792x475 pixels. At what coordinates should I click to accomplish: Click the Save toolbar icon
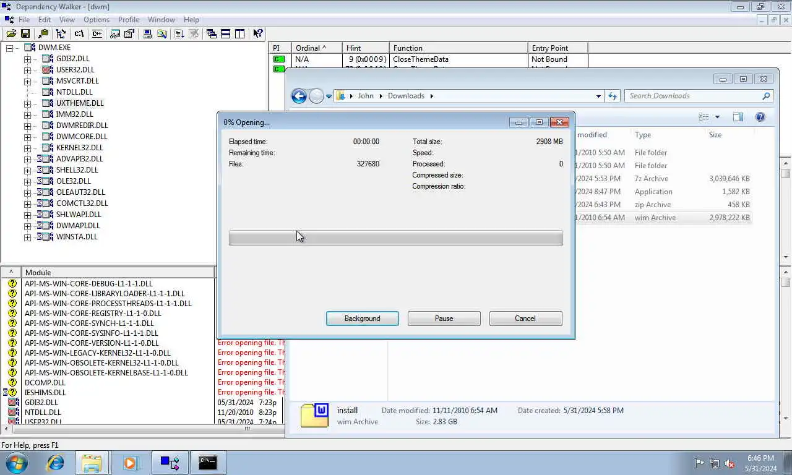coord(25,33)
